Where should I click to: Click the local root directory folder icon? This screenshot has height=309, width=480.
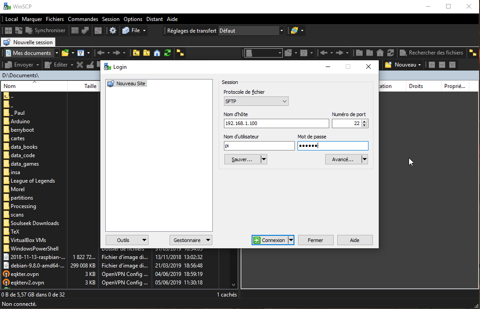point(146,53)
